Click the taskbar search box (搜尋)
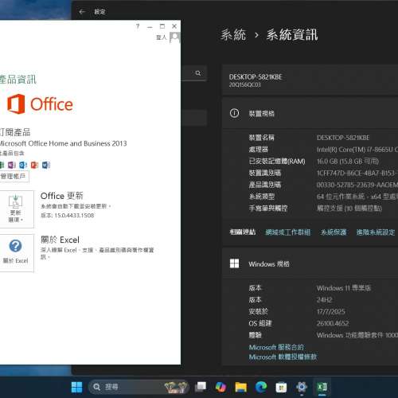The height and width of the screenshot is (398, 398). tap(139, 387)
